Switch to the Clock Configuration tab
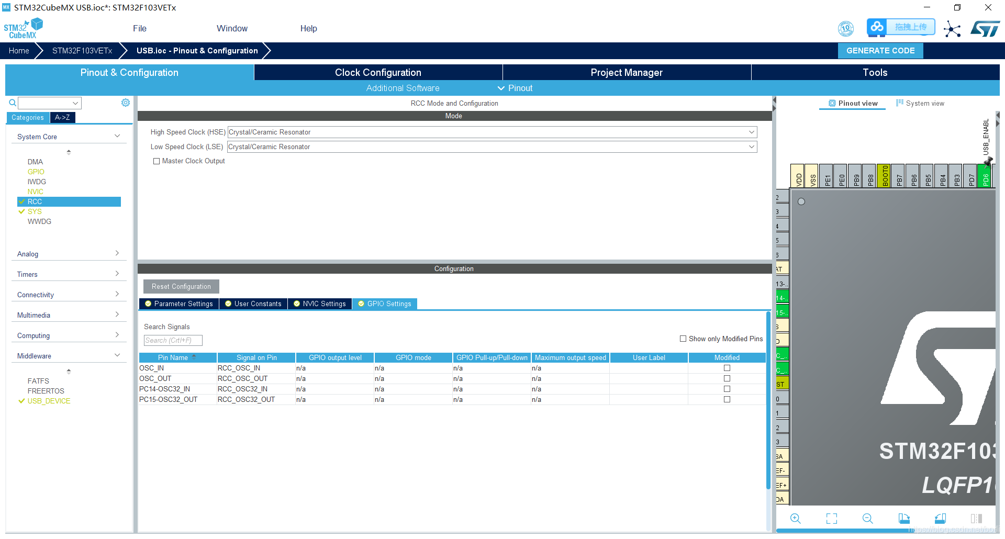The width and height of the screenshot is (1005, 539). (378, 72)
